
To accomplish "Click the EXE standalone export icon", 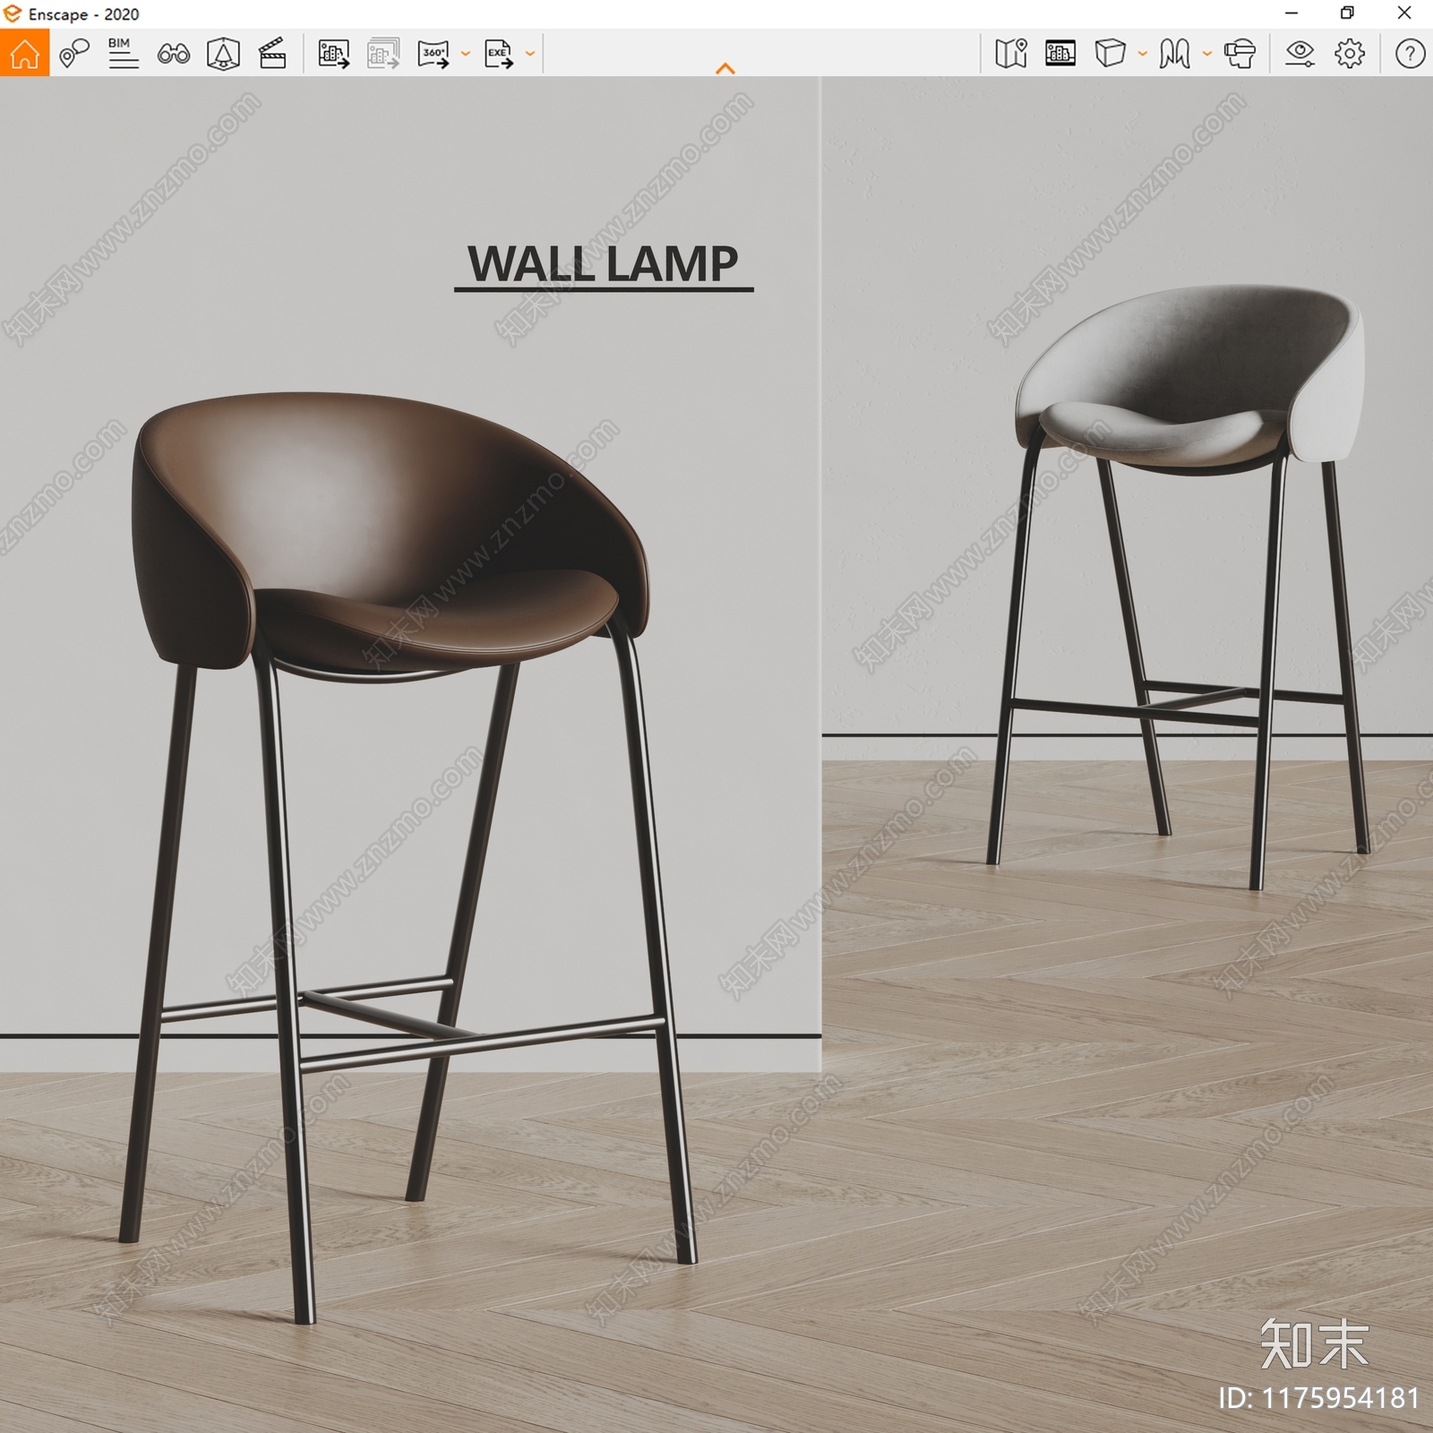I will [x=499, y=54].
